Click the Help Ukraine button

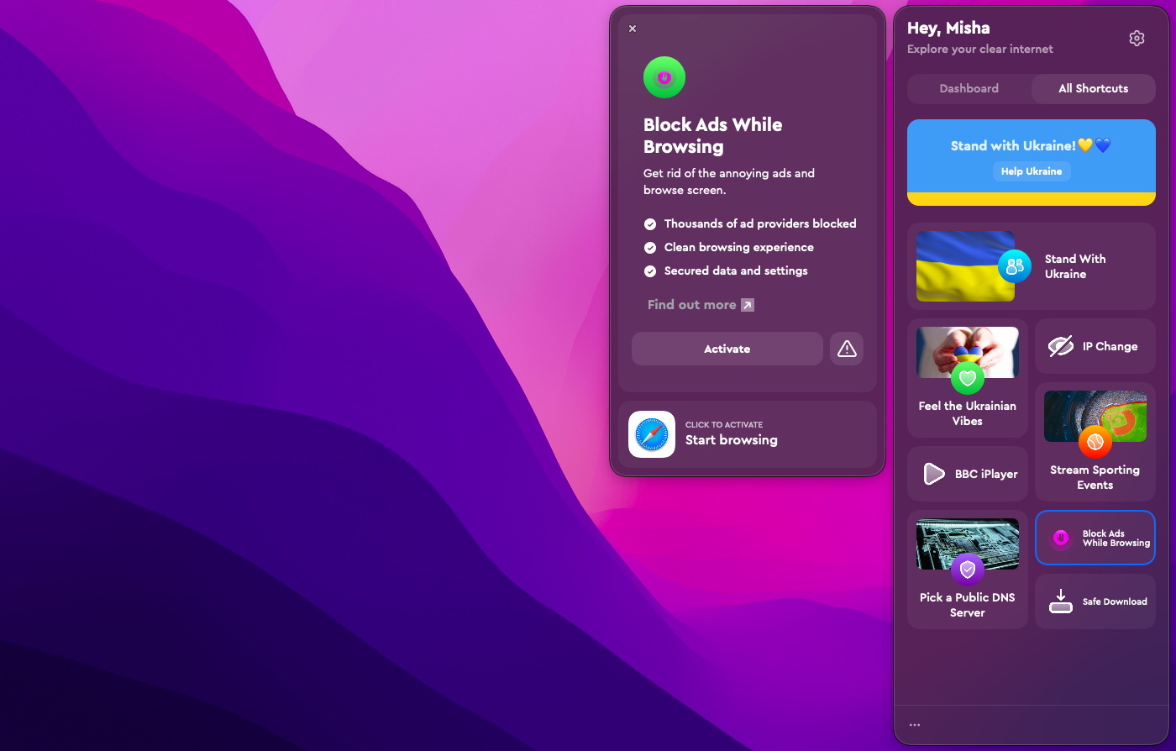(x=1031, y=171)
